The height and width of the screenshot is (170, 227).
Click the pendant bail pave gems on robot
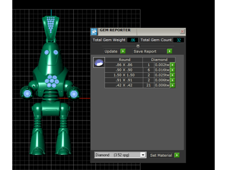[x=51, y=25]
